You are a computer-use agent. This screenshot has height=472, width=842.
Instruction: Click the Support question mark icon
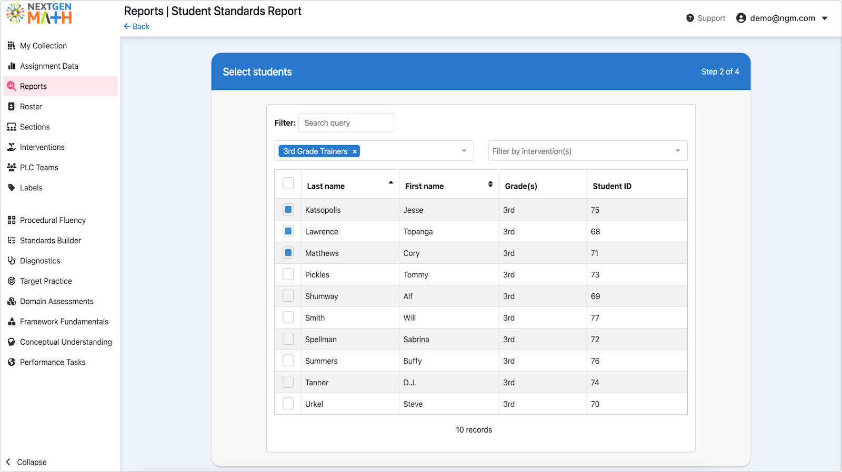pyautogui.click(x=690, y=18)
